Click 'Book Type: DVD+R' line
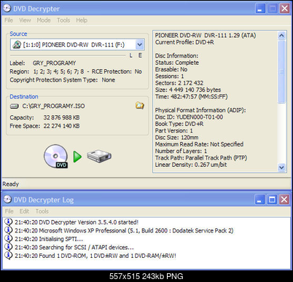The width and height of the screenshot is (293, 282). coord(179,124)
